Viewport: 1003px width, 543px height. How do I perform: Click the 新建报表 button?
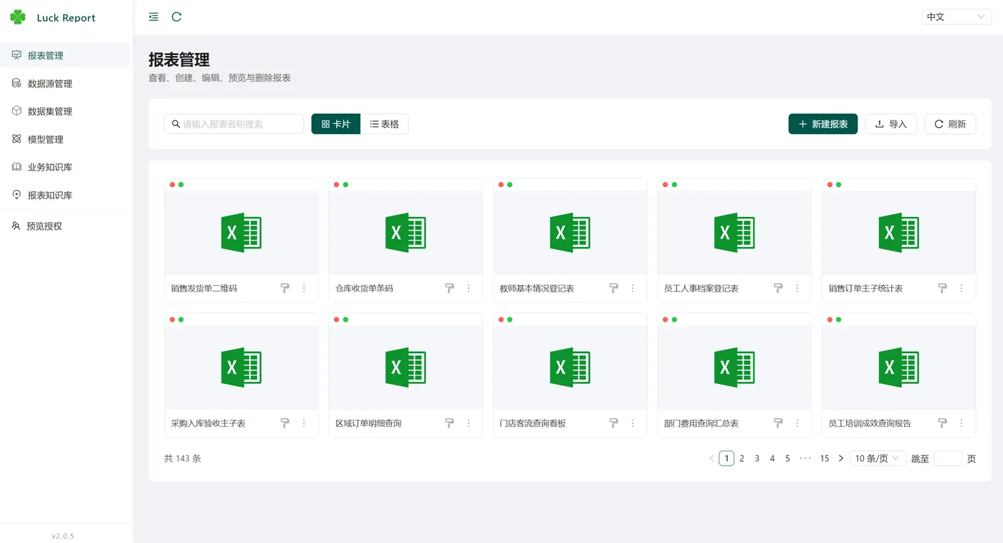(x=823, y=124)
